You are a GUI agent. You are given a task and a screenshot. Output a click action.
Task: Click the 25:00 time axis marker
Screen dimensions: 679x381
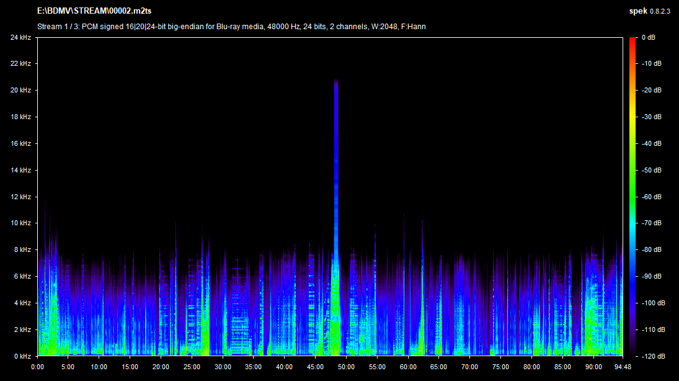click(x=192, y=366)
